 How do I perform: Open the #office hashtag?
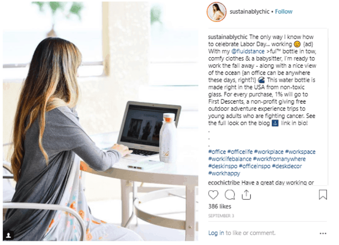[217, 152]
